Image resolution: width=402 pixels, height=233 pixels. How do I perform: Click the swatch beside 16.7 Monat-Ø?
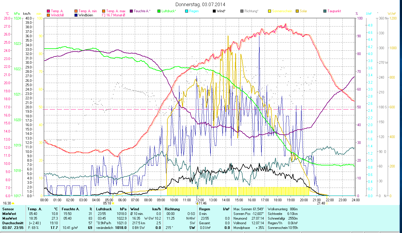coord(103,15)
